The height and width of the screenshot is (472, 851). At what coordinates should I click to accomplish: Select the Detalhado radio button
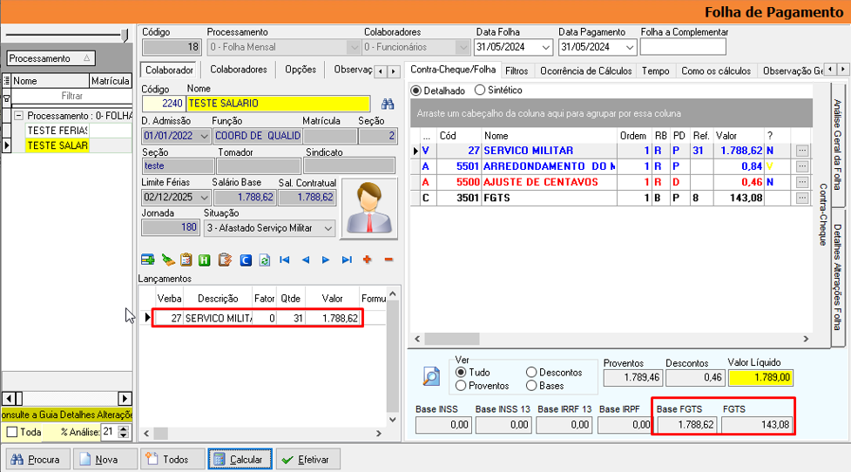pyautogui.click(x=416, y=91)
